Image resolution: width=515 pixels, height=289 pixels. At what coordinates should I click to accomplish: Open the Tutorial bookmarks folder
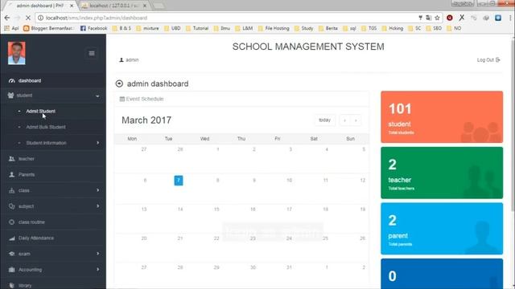[197, 29]
